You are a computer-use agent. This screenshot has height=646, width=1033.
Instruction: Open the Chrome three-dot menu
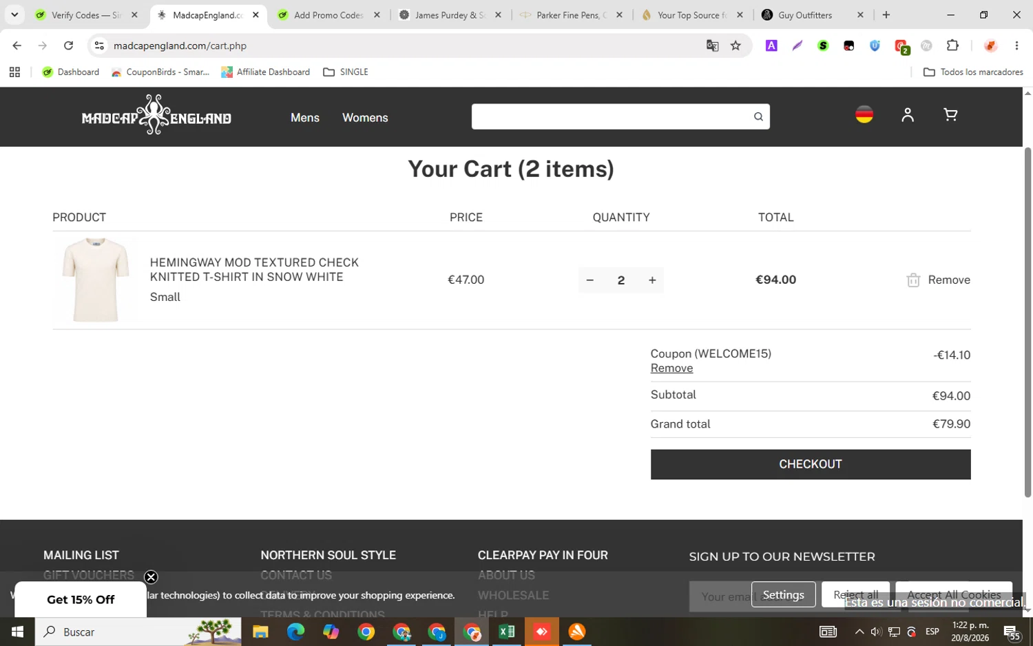tap(1016, 45)
